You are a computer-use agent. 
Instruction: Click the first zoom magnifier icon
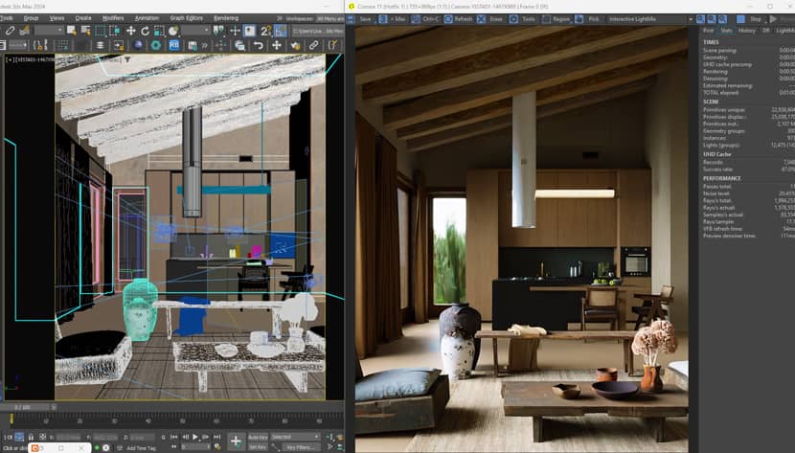tap(700, 19)
